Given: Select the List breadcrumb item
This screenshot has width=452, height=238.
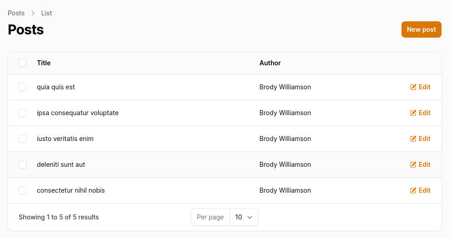Looking at the screenshot, I should click(x=46, y=13).
